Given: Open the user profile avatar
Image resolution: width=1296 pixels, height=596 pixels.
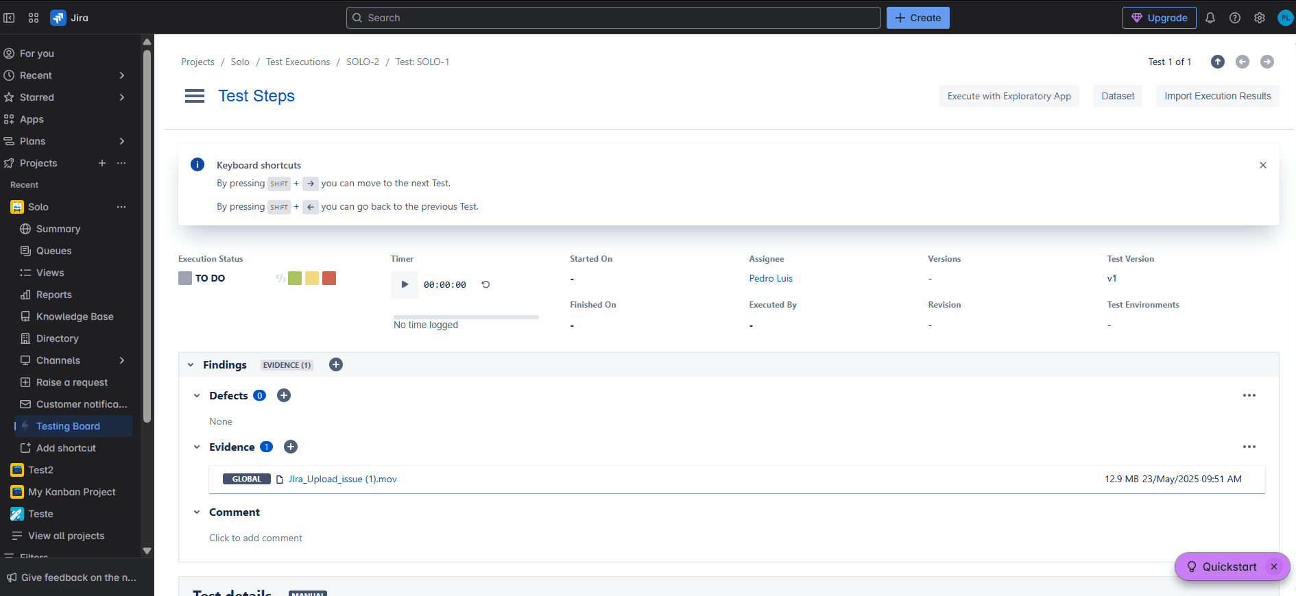Looking at the screenshot, I should pyautogui.click(x=1285, y=18).
